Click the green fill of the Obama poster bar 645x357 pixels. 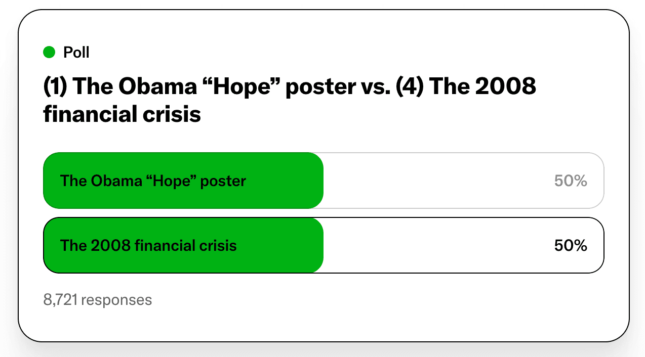point(284,181)
